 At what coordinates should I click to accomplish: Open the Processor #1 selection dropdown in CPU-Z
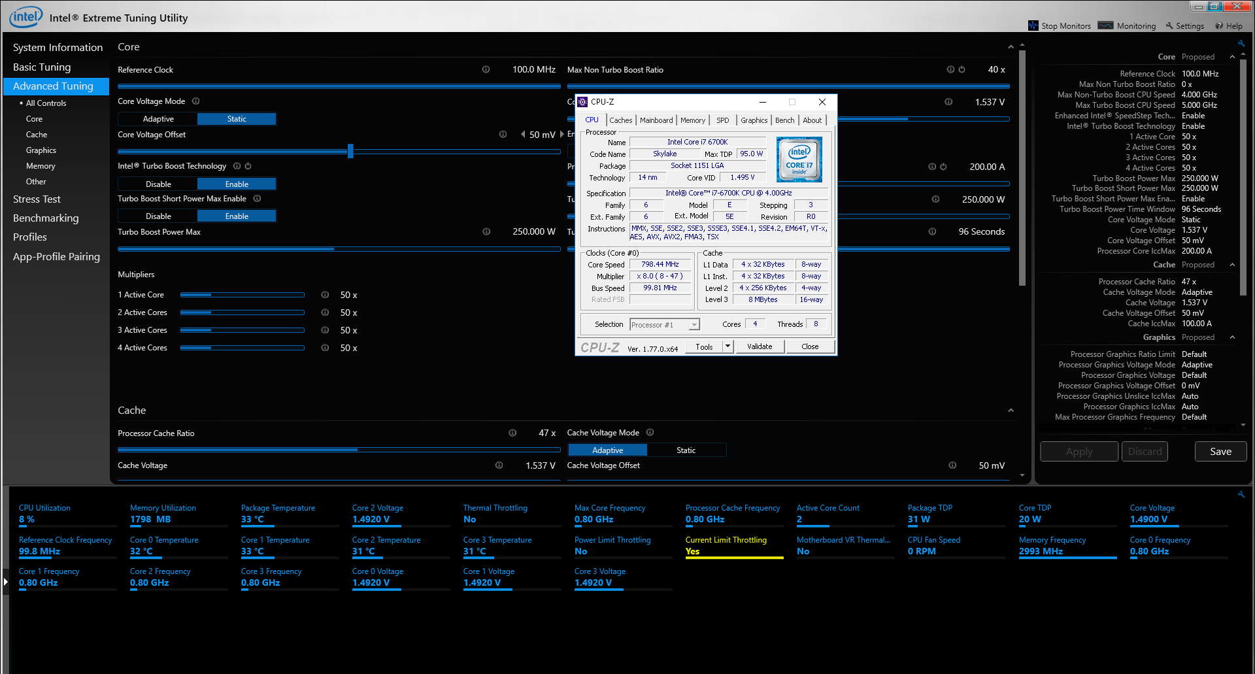(694, 325)
